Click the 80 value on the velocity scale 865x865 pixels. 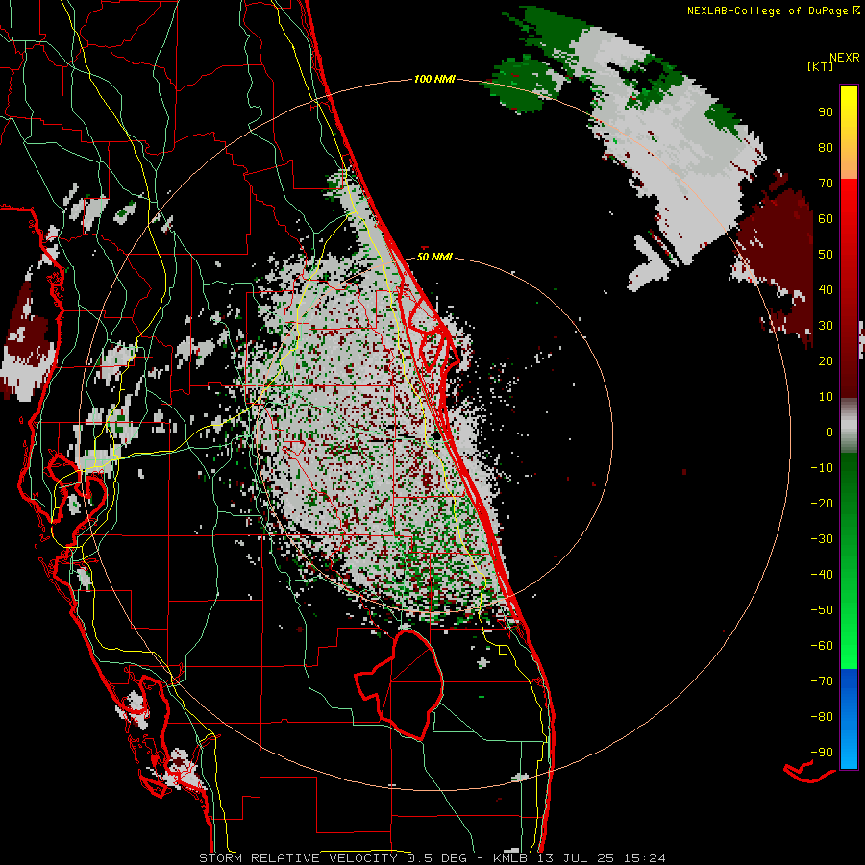coord(826,148)
